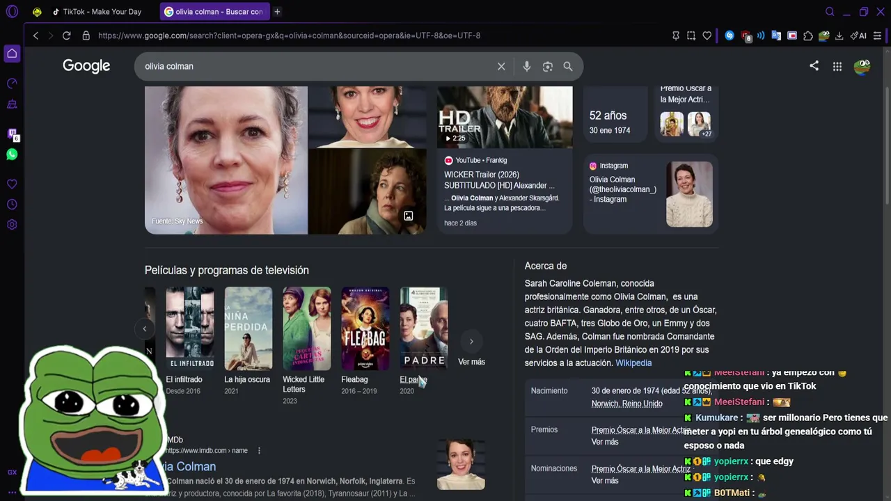The height and width of the screenshot is (501, 891).
Task: Open the Fleabag series card
Action: [x=365, y=341]
